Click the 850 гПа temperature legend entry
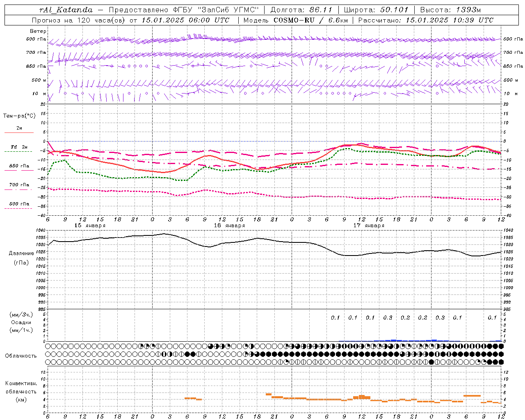The height and width of the screenshot is (420, 525). [x=19, y=166]
